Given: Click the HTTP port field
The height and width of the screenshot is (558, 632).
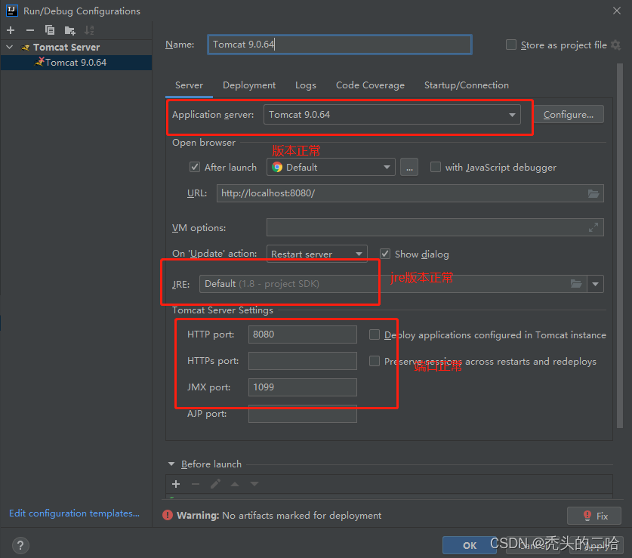Looking at the screenshot, I should point(302,334).
